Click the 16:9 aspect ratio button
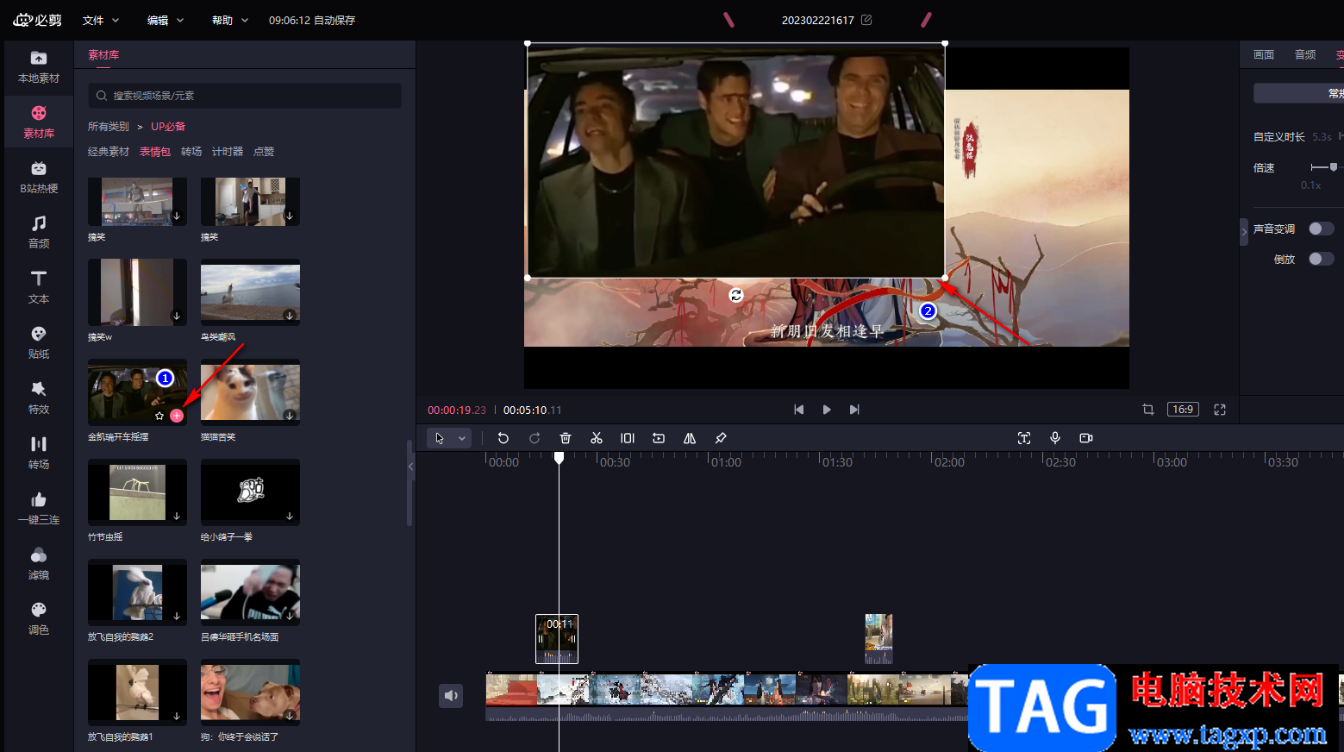Image resolution: width=1344 pixels, height=752 pixels. 1183,410
